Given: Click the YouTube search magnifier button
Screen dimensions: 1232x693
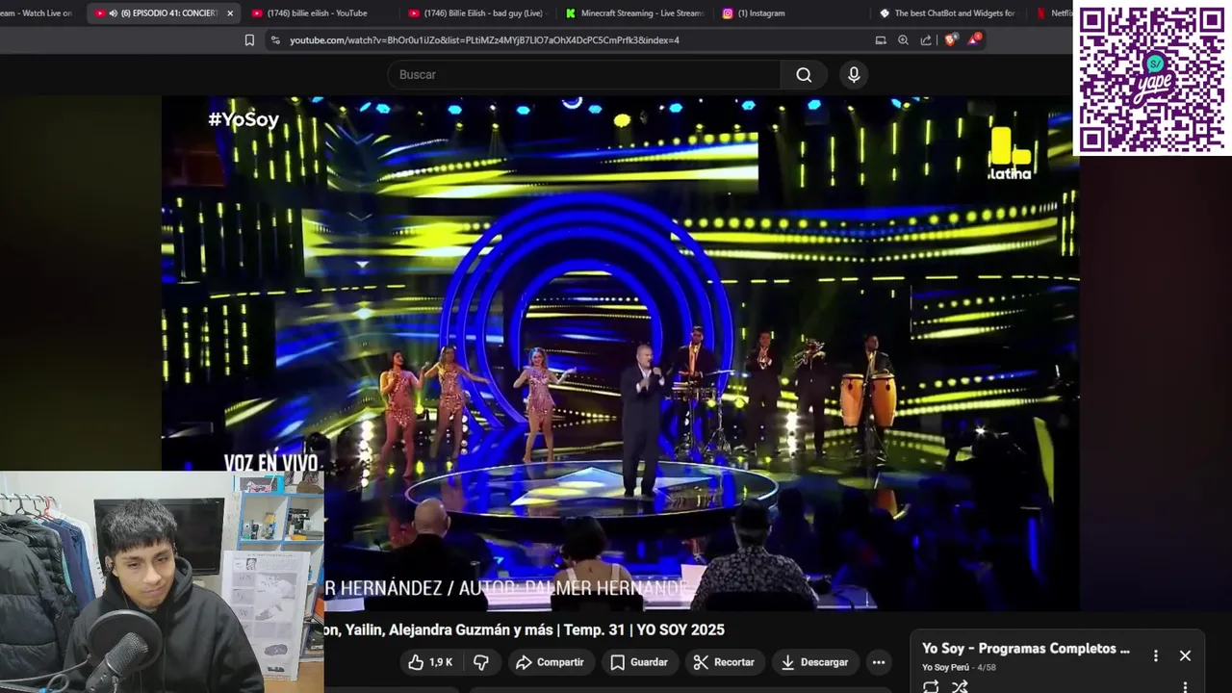Looking at the screenshot, I should coord(804,75).
